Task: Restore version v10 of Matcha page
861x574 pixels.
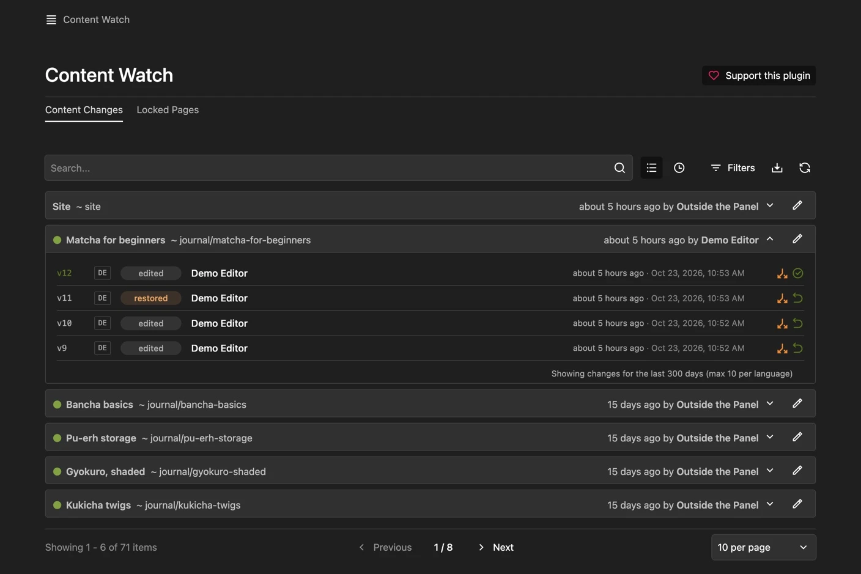Action: click(798, 323)
